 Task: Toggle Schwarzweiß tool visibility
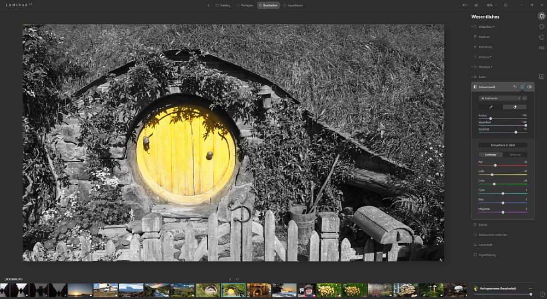coord(529,87)
